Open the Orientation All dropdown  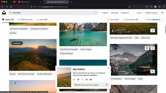click(x=132, y=20)
